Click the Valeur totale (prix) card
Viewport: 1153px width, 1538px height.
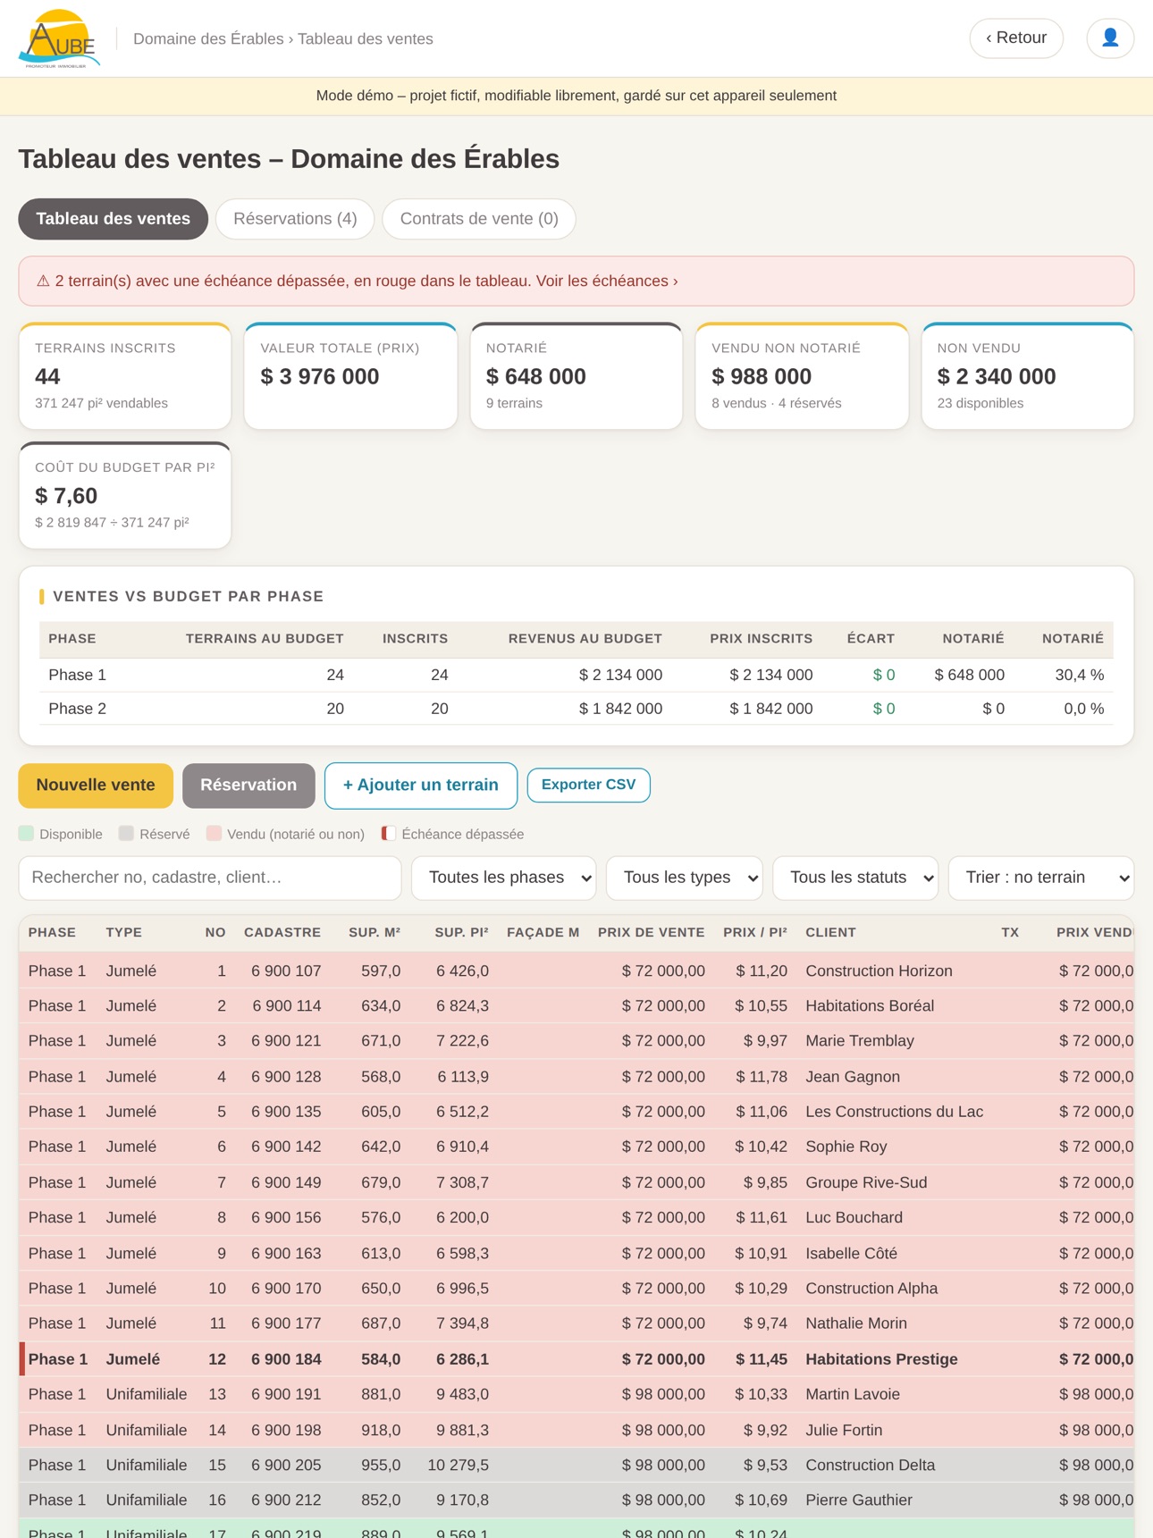[350, 376]
